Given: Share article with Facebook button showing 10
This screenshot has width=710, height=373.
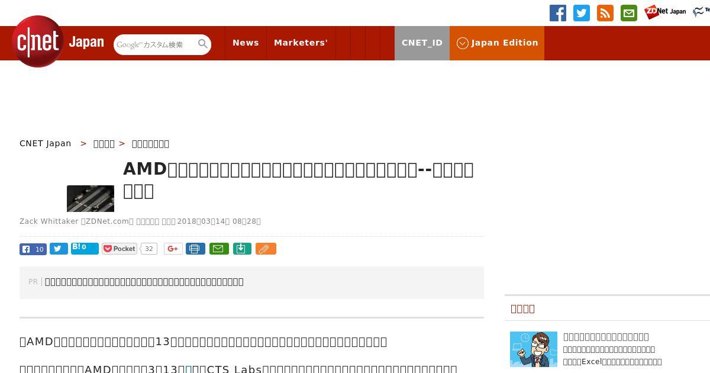Looking at the screenshot, I should pyautogui.click(x=33, y=249).
